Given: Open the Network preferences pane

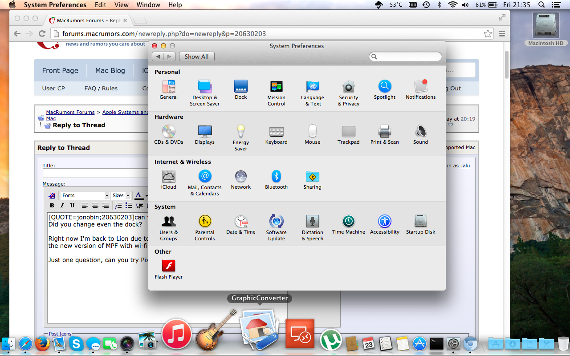Looking at the screenshot, I should pyautogui.click(x=240, y=180).
